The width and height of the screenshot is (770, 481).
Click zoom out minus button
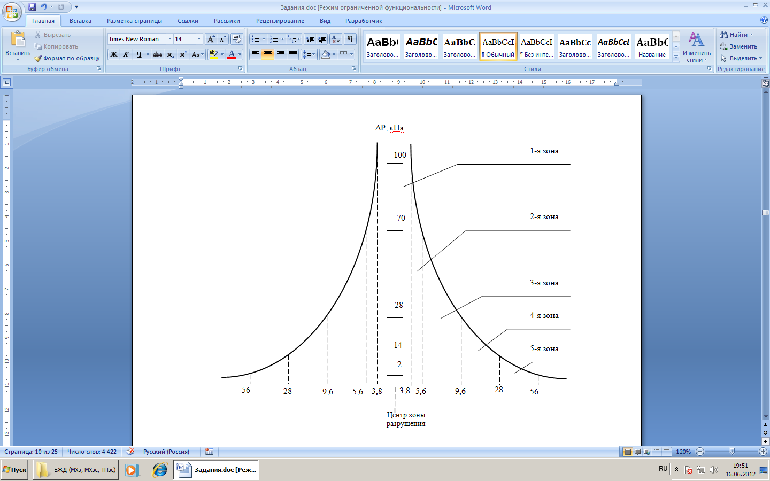pyautogui.click(x=700, y=452)
